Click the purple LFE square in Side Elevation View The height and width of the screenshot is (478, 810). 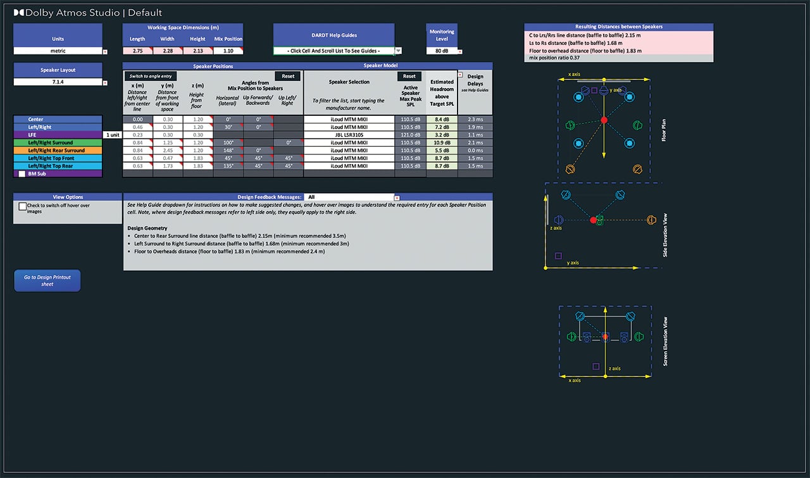(559, 256)
